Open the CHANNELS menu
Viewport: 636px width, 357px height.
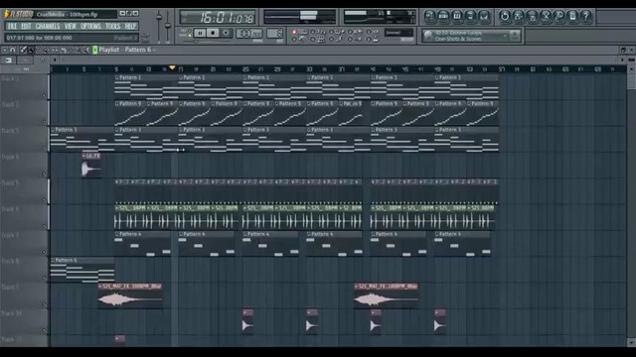(x=48, y=27)
